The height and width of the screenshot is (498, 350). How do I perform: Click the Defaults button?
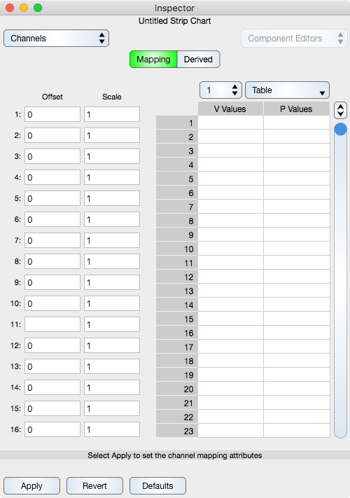(x=157, y=486)
